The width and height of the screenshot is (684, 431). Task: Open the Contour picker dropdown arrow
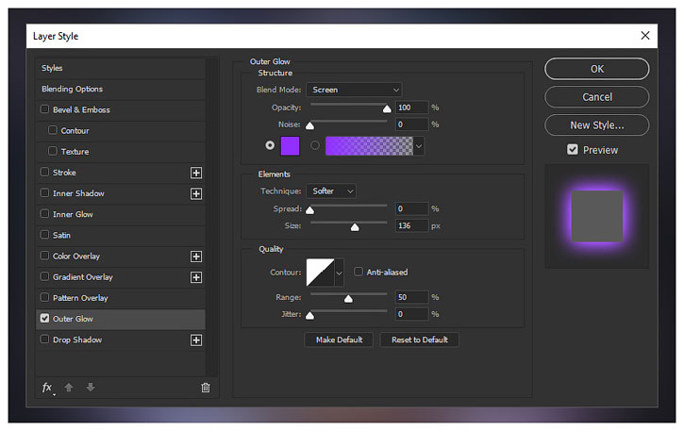pyautogui.click(x=339, y=273)
